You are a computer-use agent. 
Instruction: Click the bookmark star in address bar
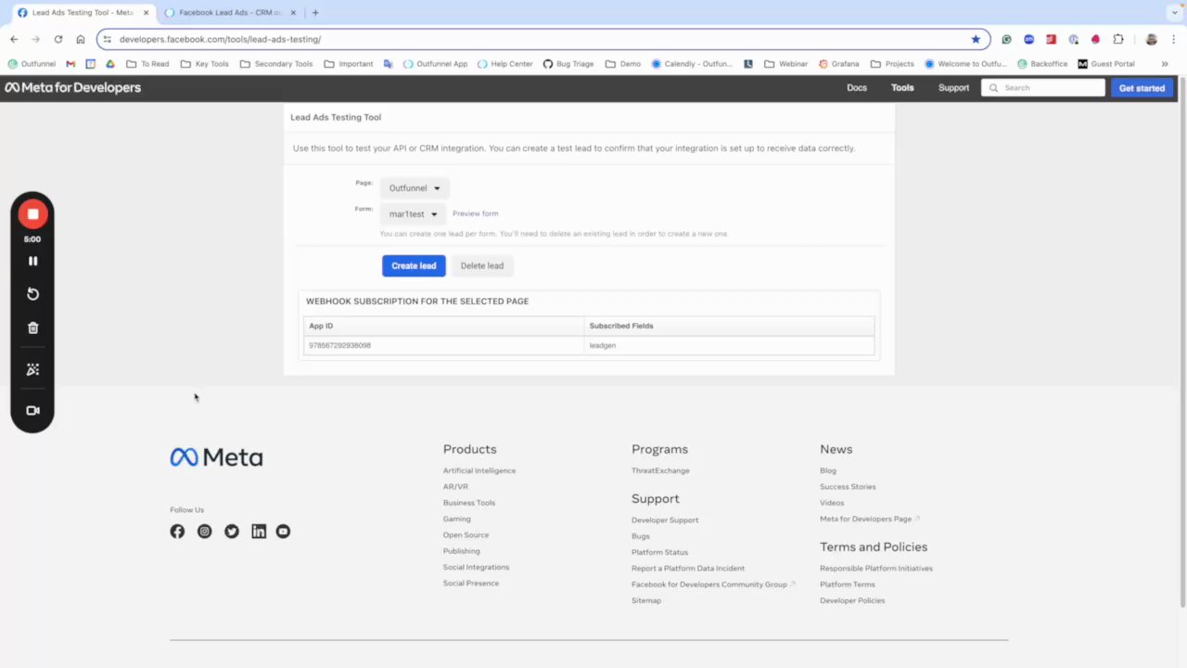click(x=976, y=39)
